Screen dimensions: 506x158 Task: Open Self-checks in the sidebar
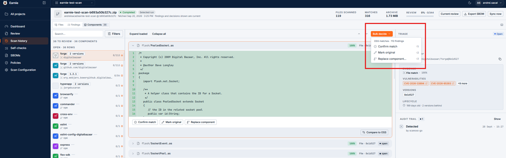(x=25, y=48)
